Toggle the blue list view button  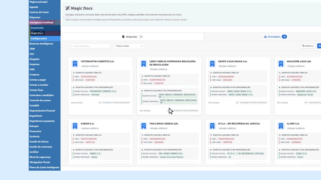pos(319,46)
